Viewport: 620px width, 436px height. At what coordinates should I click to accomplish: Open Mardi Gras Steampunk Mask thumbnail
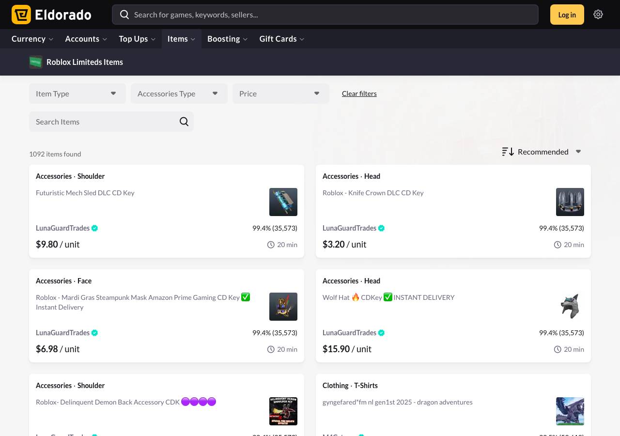click(283, 307)
